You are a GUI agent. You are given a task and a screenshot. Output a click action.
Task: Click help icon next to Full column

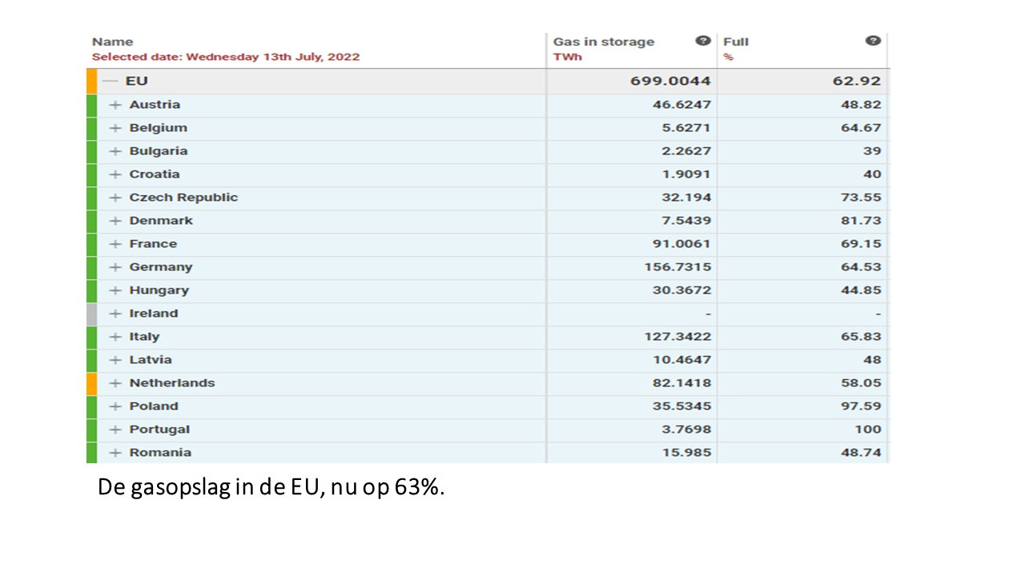(874, 41)
